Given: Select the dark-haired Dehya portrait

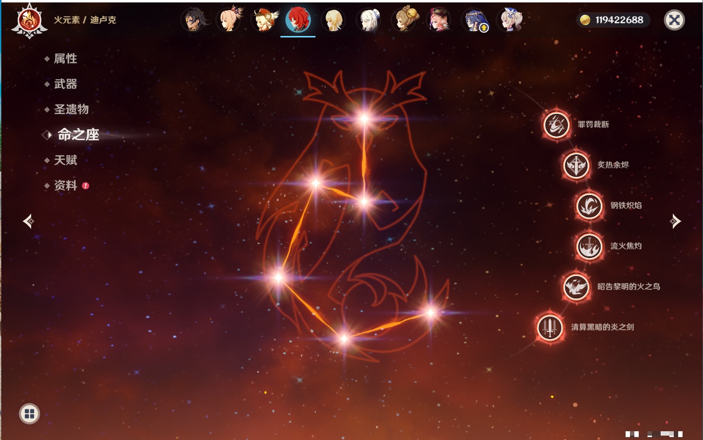Looking at the screenshot, I should pyautogui.click(x=195, y=20).
